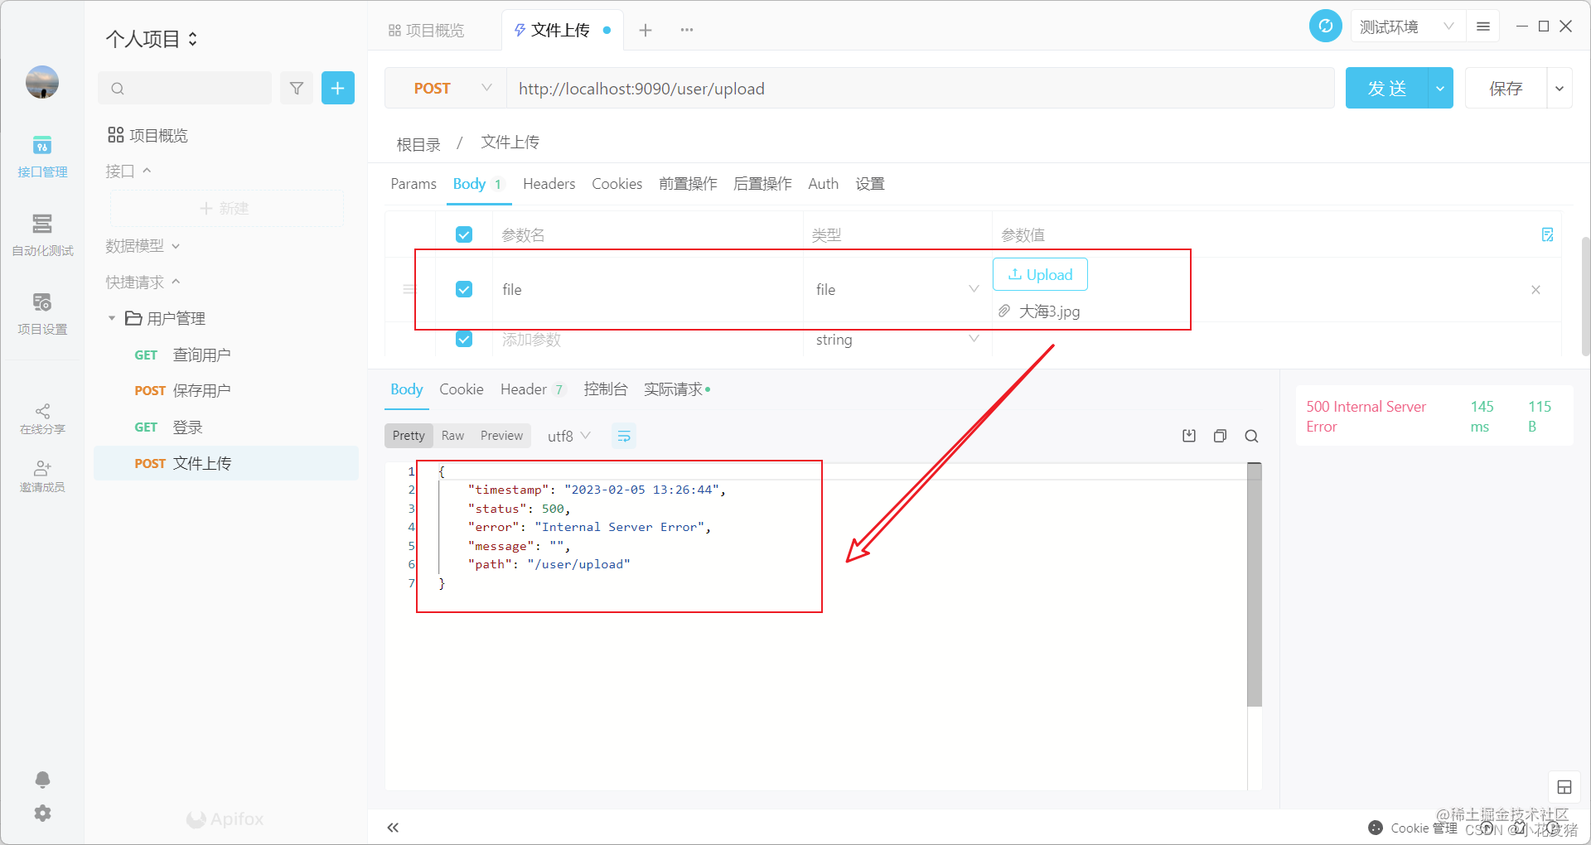Open the hamburger menu next to 测试环境

click(1483, 27)
